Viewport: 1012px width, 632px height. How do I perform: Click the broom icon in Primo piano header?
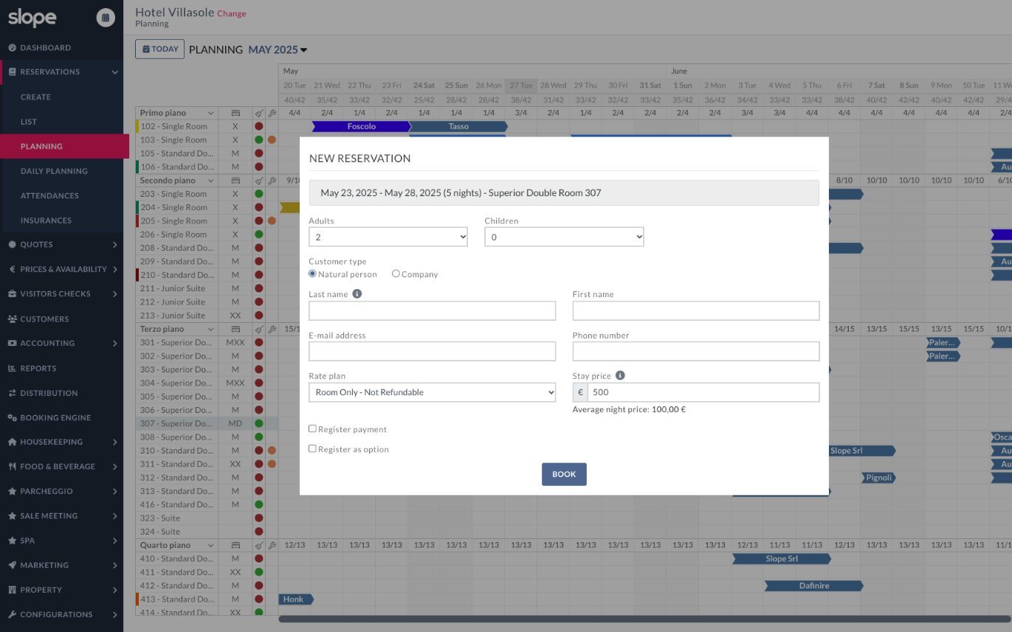pyautogui.click(x=259, y=114)
